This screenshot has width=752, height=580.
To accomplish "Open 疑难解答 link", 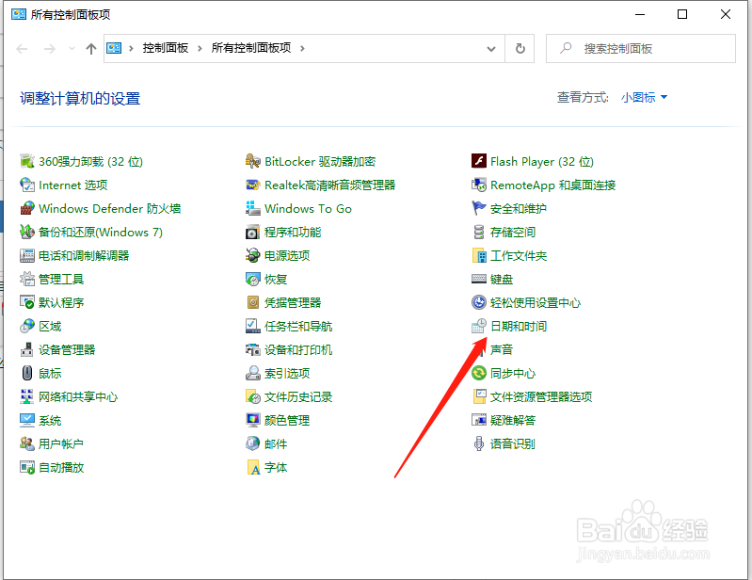I will click(513, 420).
